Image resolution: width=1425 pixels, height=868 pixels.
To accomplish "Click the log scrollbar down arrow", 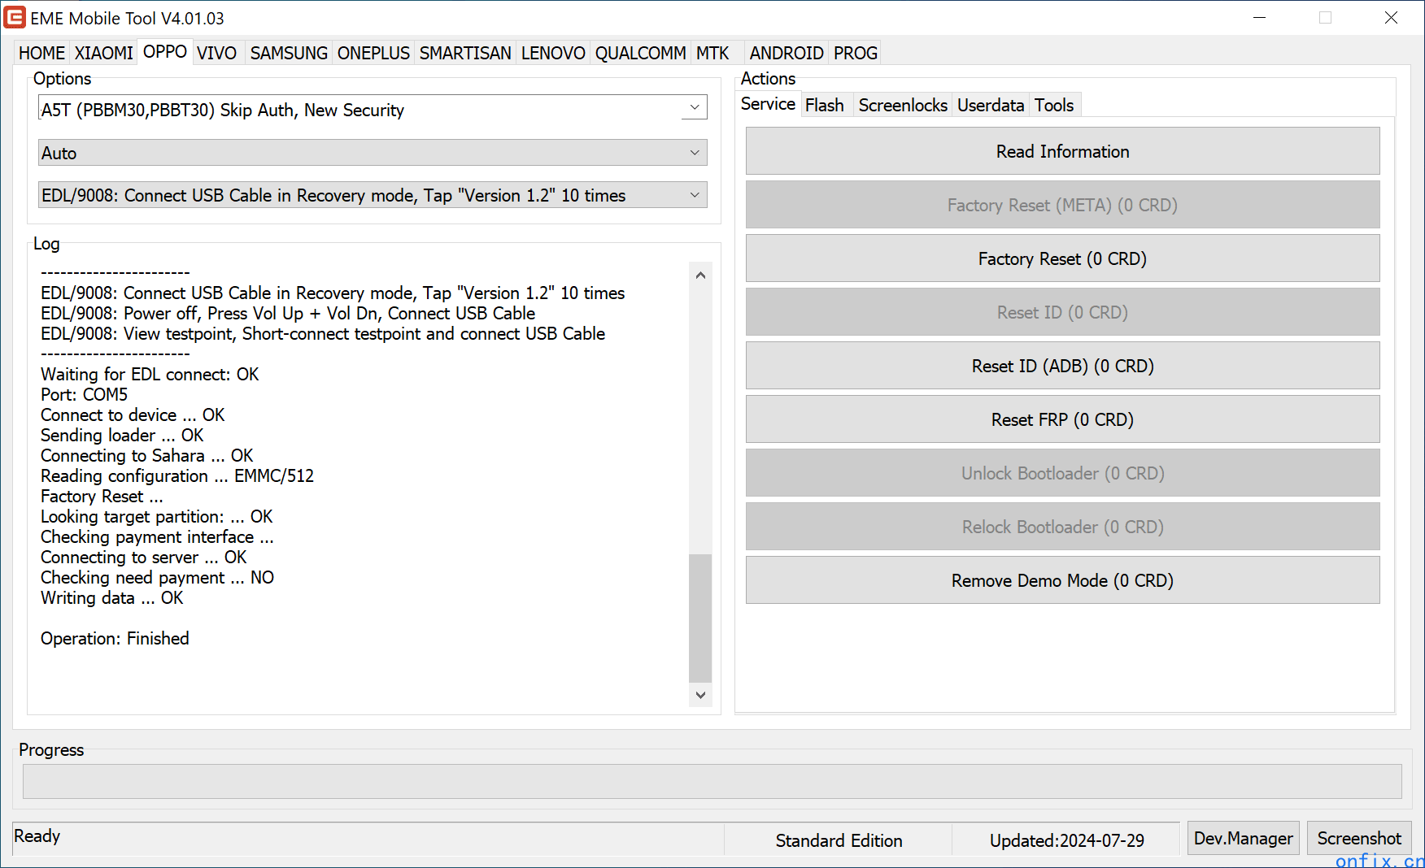I will pos(700,695).
